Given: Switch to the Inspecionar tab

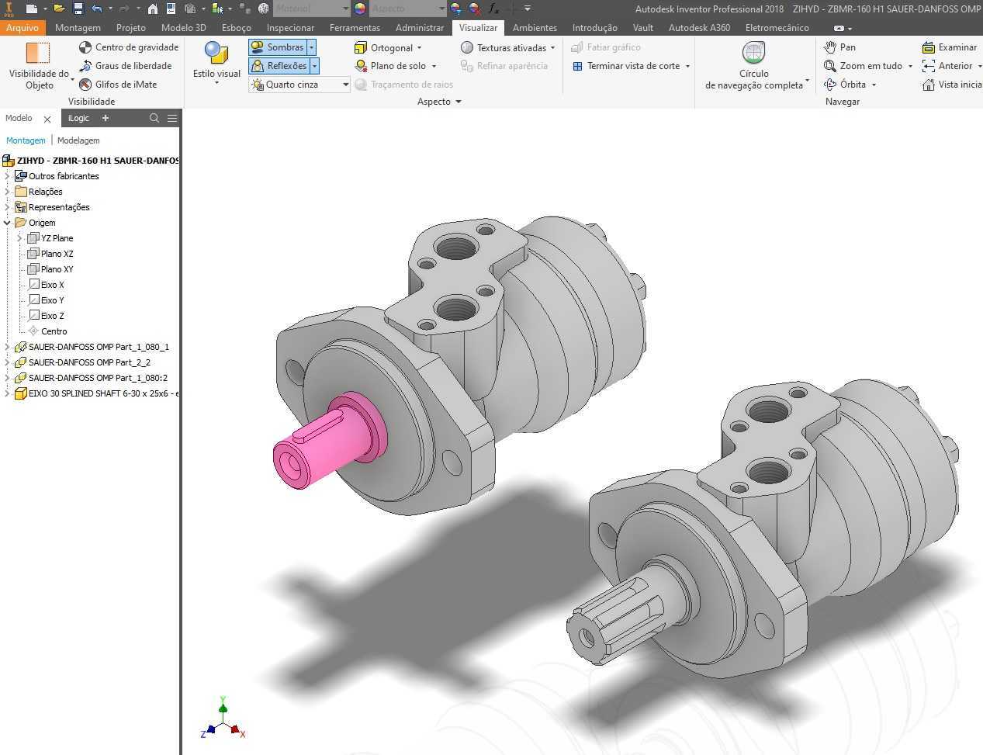Looking at the screenshot, I should (290, 27).
